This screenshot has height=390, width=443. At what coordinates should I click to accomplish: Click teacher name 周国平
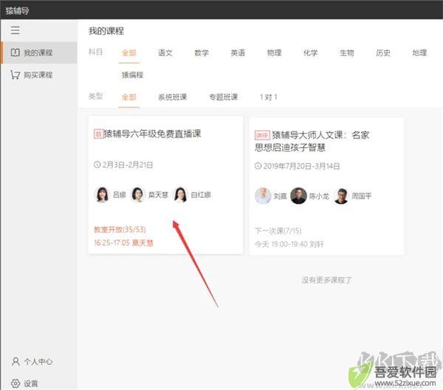coord(361,196)
